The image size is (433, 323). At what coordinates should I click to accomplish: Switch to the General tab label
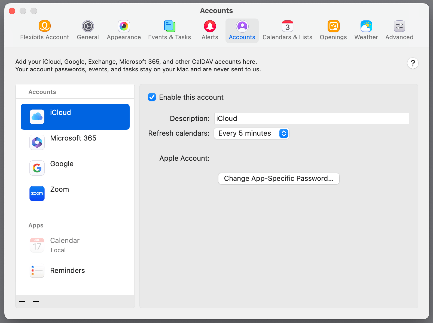point(88,37)
